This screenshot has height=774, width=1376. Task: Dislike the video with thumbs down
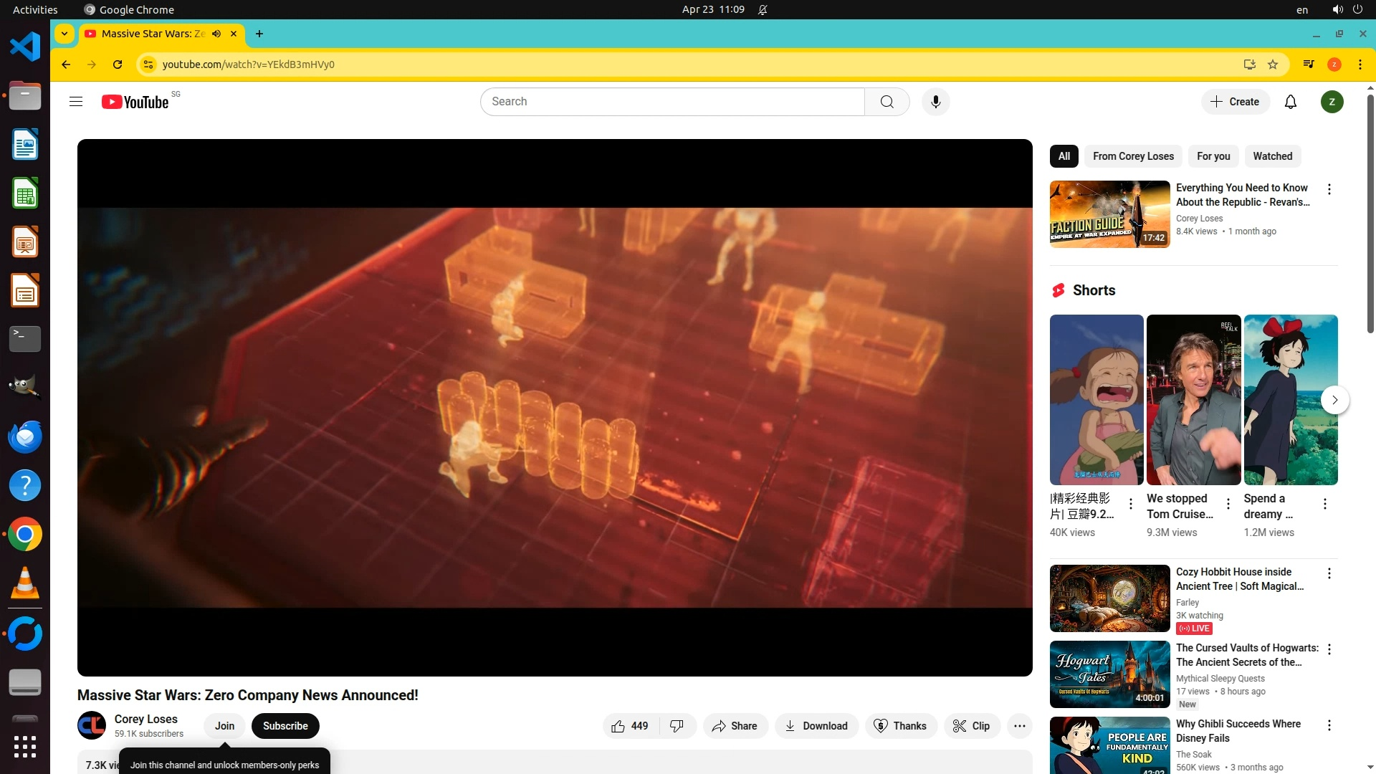coord(677,726)
